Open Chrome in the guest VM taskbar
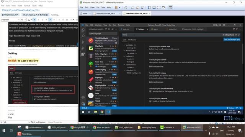This screenshot has width=245, height=137. click(x=102, y=112)
